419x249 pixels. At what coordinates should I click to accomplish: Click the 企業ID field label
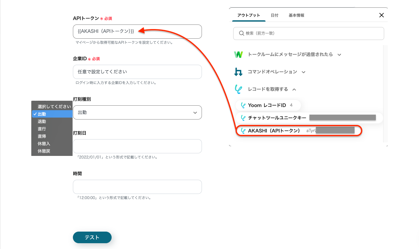(x=80, y=59)
